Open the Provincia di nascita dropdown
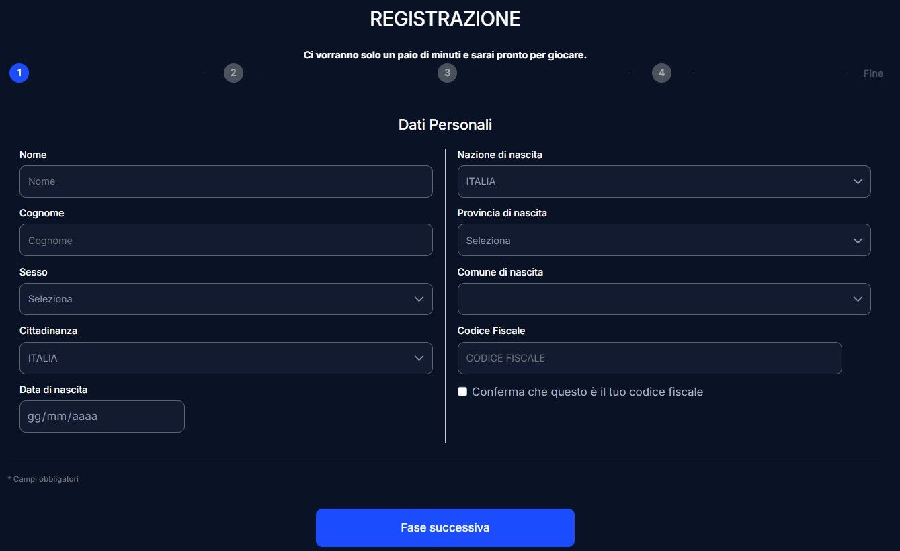 click(x=664, y=240)
